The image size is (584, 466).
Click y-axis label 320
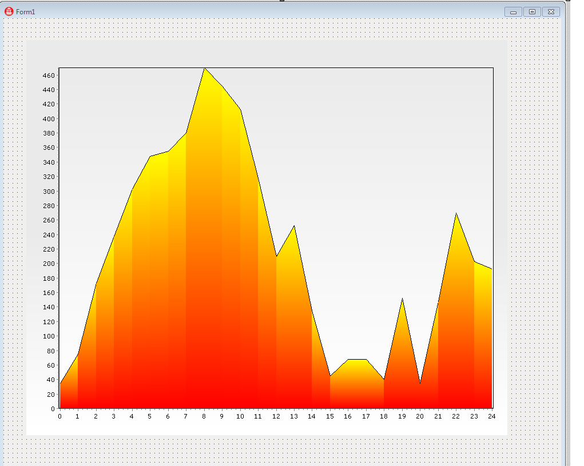pyautogui.click(x=49, y=177)
